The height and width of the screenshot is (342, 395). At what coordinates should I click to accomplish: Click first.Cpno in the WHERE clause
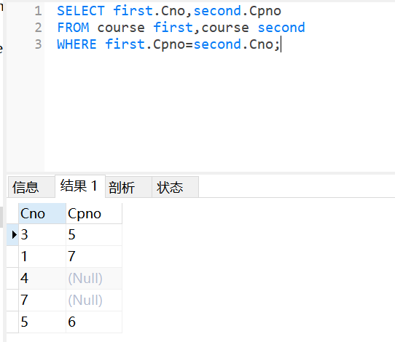[145, 45]
